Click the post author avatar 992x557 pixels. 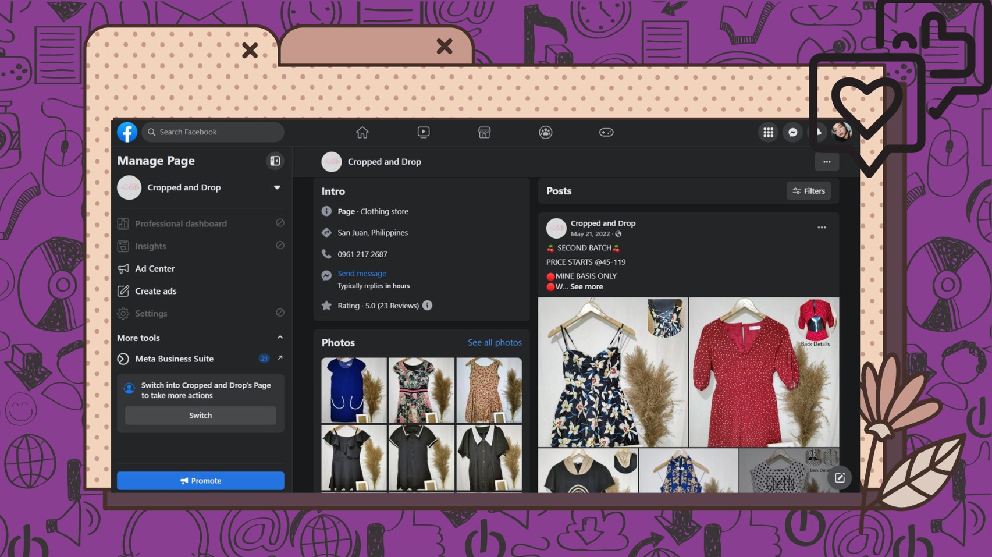tap(556, 228)
